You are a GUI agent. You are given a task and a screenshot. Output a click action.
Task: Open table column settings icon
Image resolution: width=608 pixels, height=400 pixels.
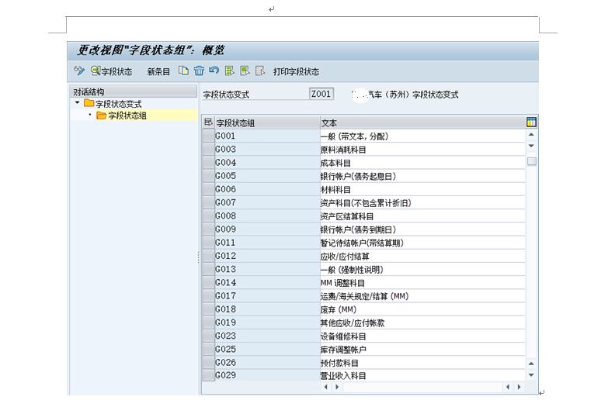[531, 122]
